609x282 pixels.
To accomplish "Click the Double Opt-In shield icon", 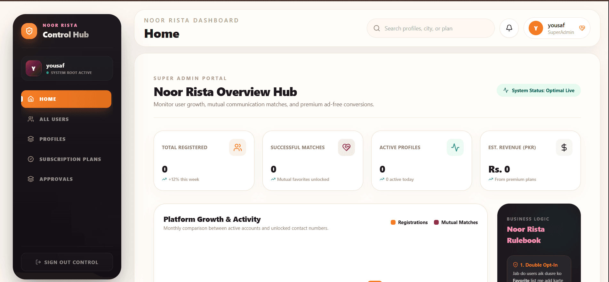I will click(x=516, y=265).
